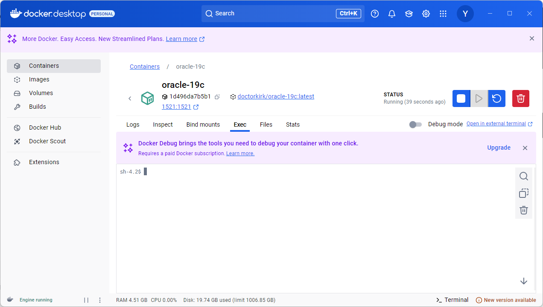Copy the container ID 1d496da7b5b1

[217, 97]
